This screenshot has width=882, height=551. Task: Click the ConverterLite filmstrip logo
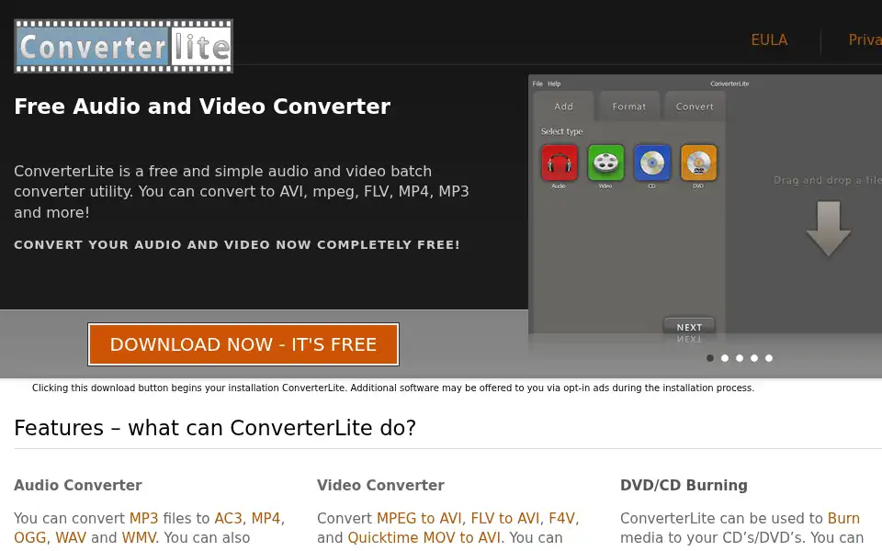coord(123,46)
